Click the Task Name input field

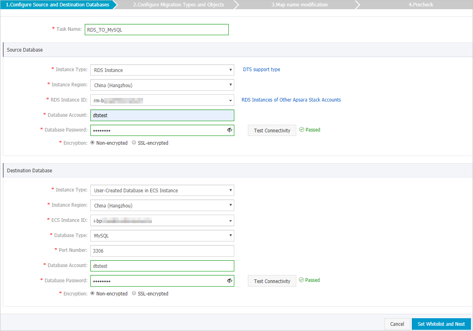pos(156,29)
